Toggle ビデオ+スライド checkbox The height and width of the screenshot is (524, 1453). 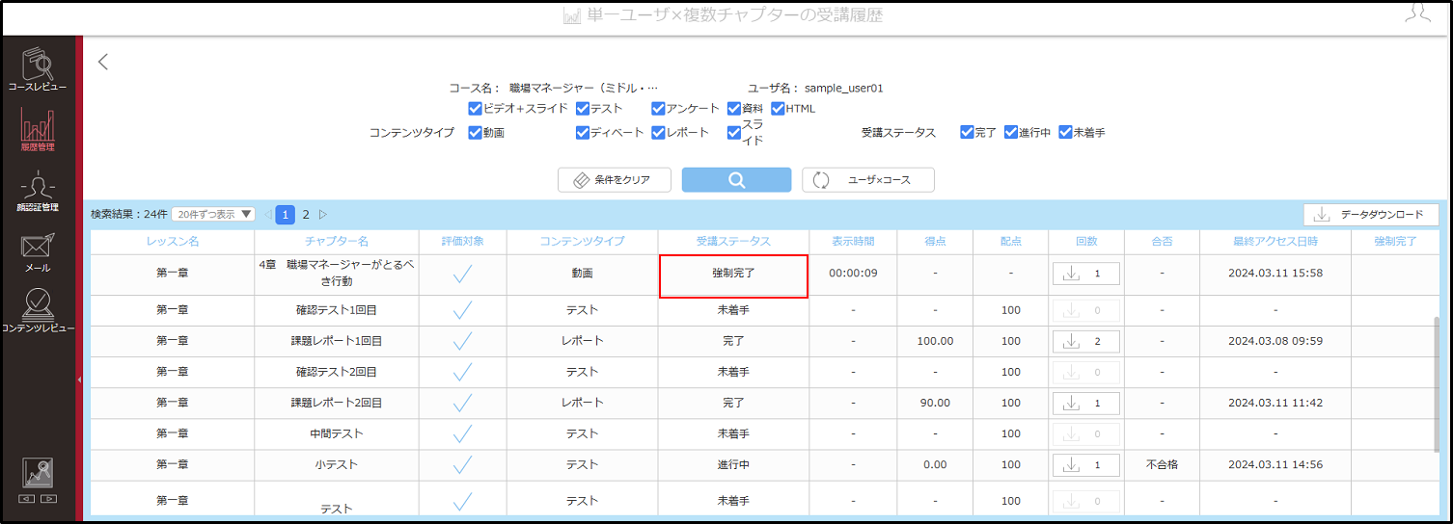[475, 109]
